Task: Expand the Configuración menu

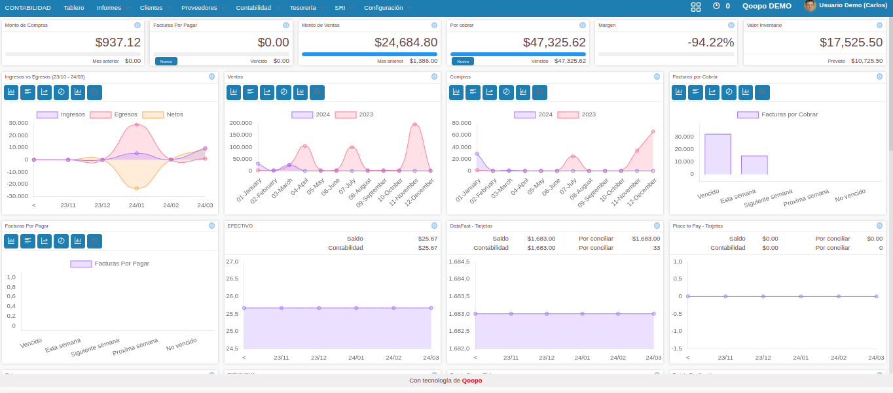Action: [x=388, y=7]
